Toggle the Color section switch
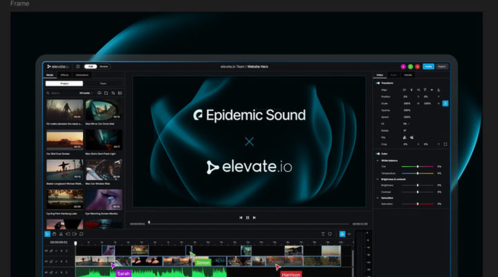Image resolution: width=498 pixels, height=277 pixels. [x=378, y=154]
